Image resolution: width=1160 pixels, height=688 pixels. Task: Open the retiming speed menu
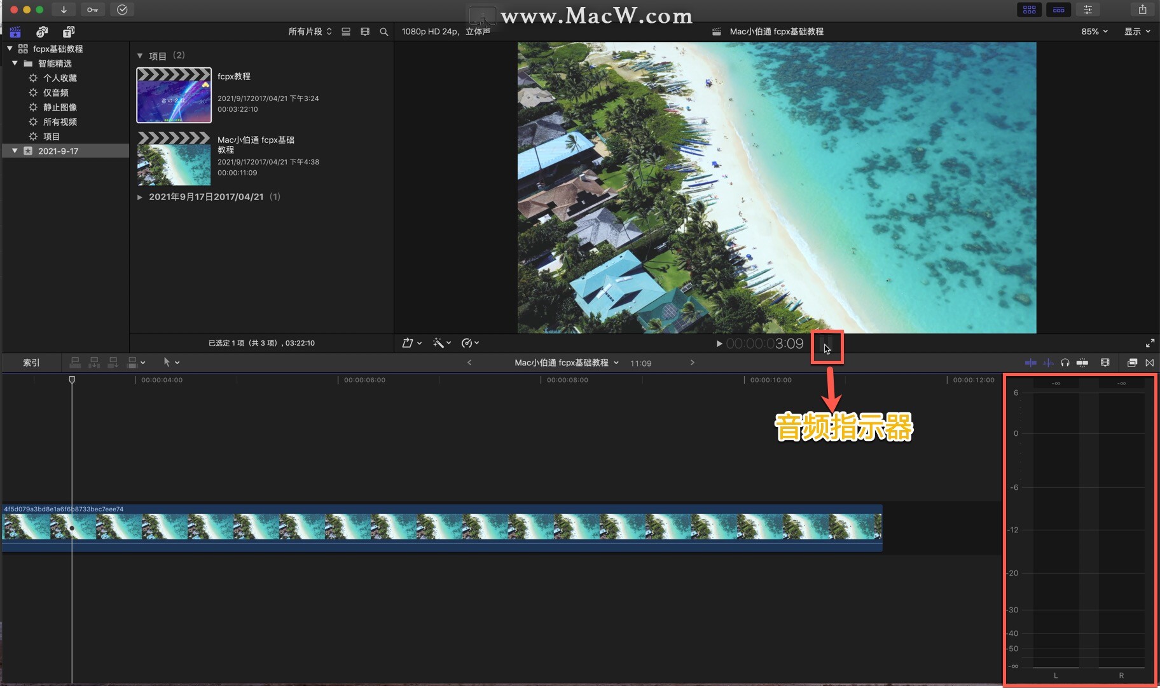click(470, 343)
